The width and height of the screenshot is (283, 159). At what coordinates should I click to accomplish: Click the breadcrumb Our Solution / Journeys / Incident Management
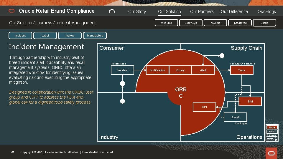coord(52,23)
